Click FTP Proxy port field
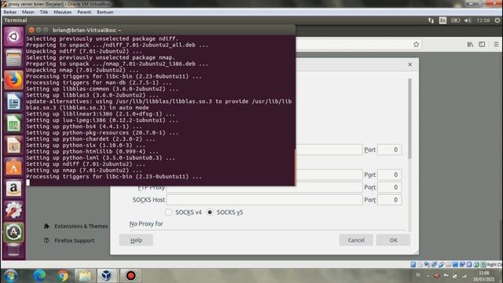Image resolution: width=503 pixels, height=283 pixels. point(390,187)
